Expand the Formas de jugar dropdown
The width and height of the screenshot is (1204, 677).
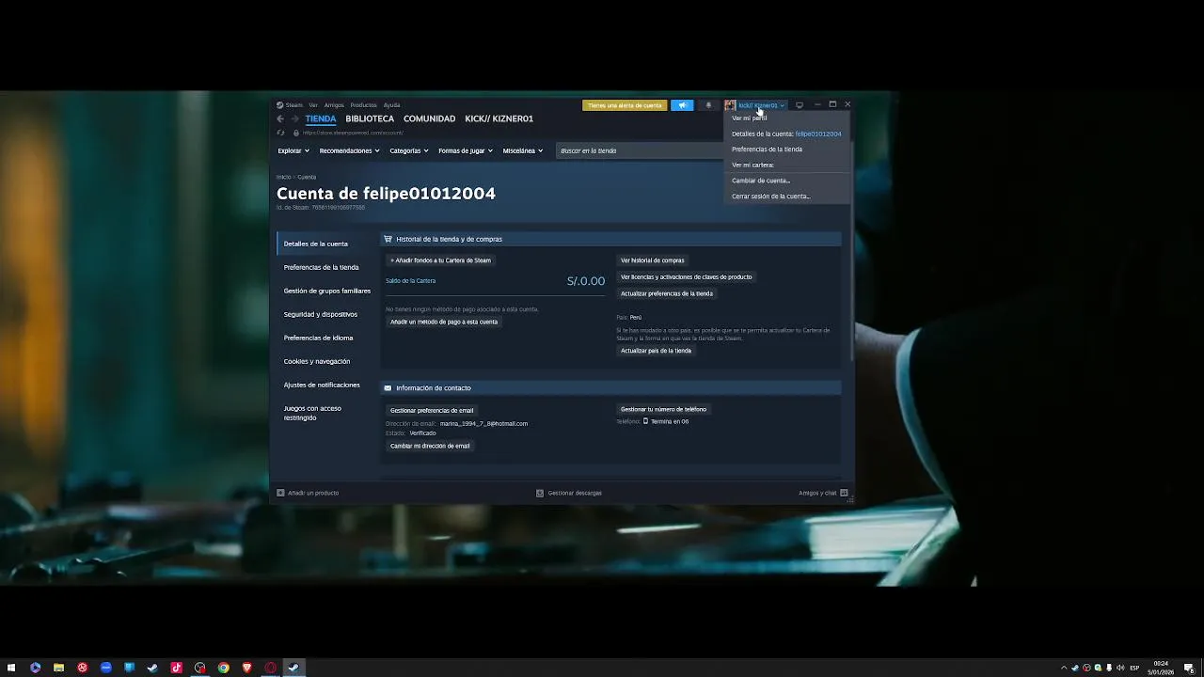click(466, 150)
